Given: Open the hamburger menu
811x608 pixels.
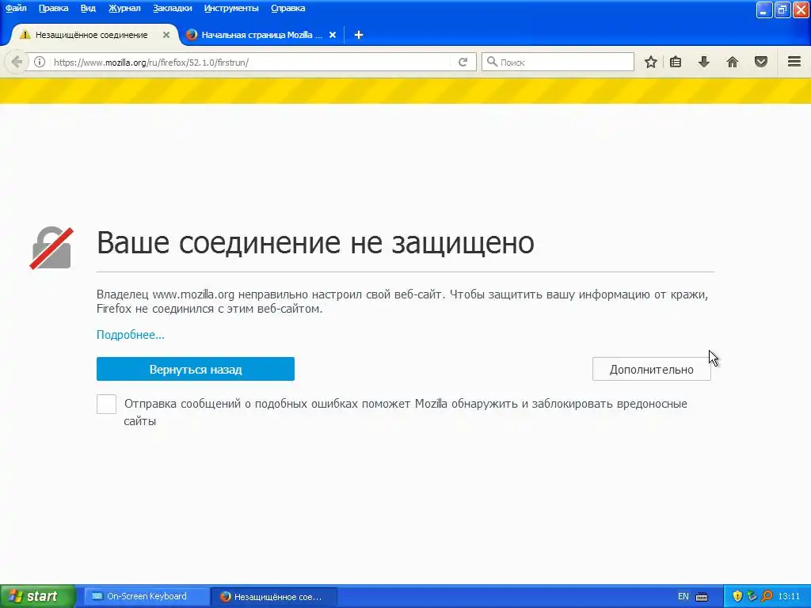Looking at the screenshot, I should pyautogui.click(x=794, y=62).
